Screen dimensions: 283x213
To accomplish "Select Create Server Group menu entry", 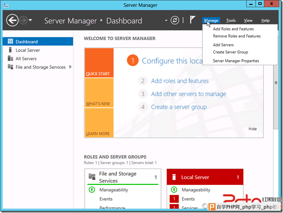I will [x=230, y=52].
